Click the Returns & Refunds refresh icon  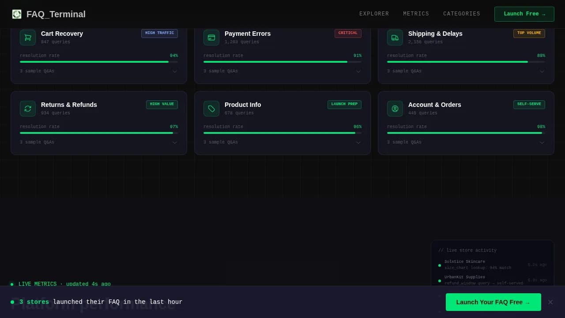tap(28, 109)
